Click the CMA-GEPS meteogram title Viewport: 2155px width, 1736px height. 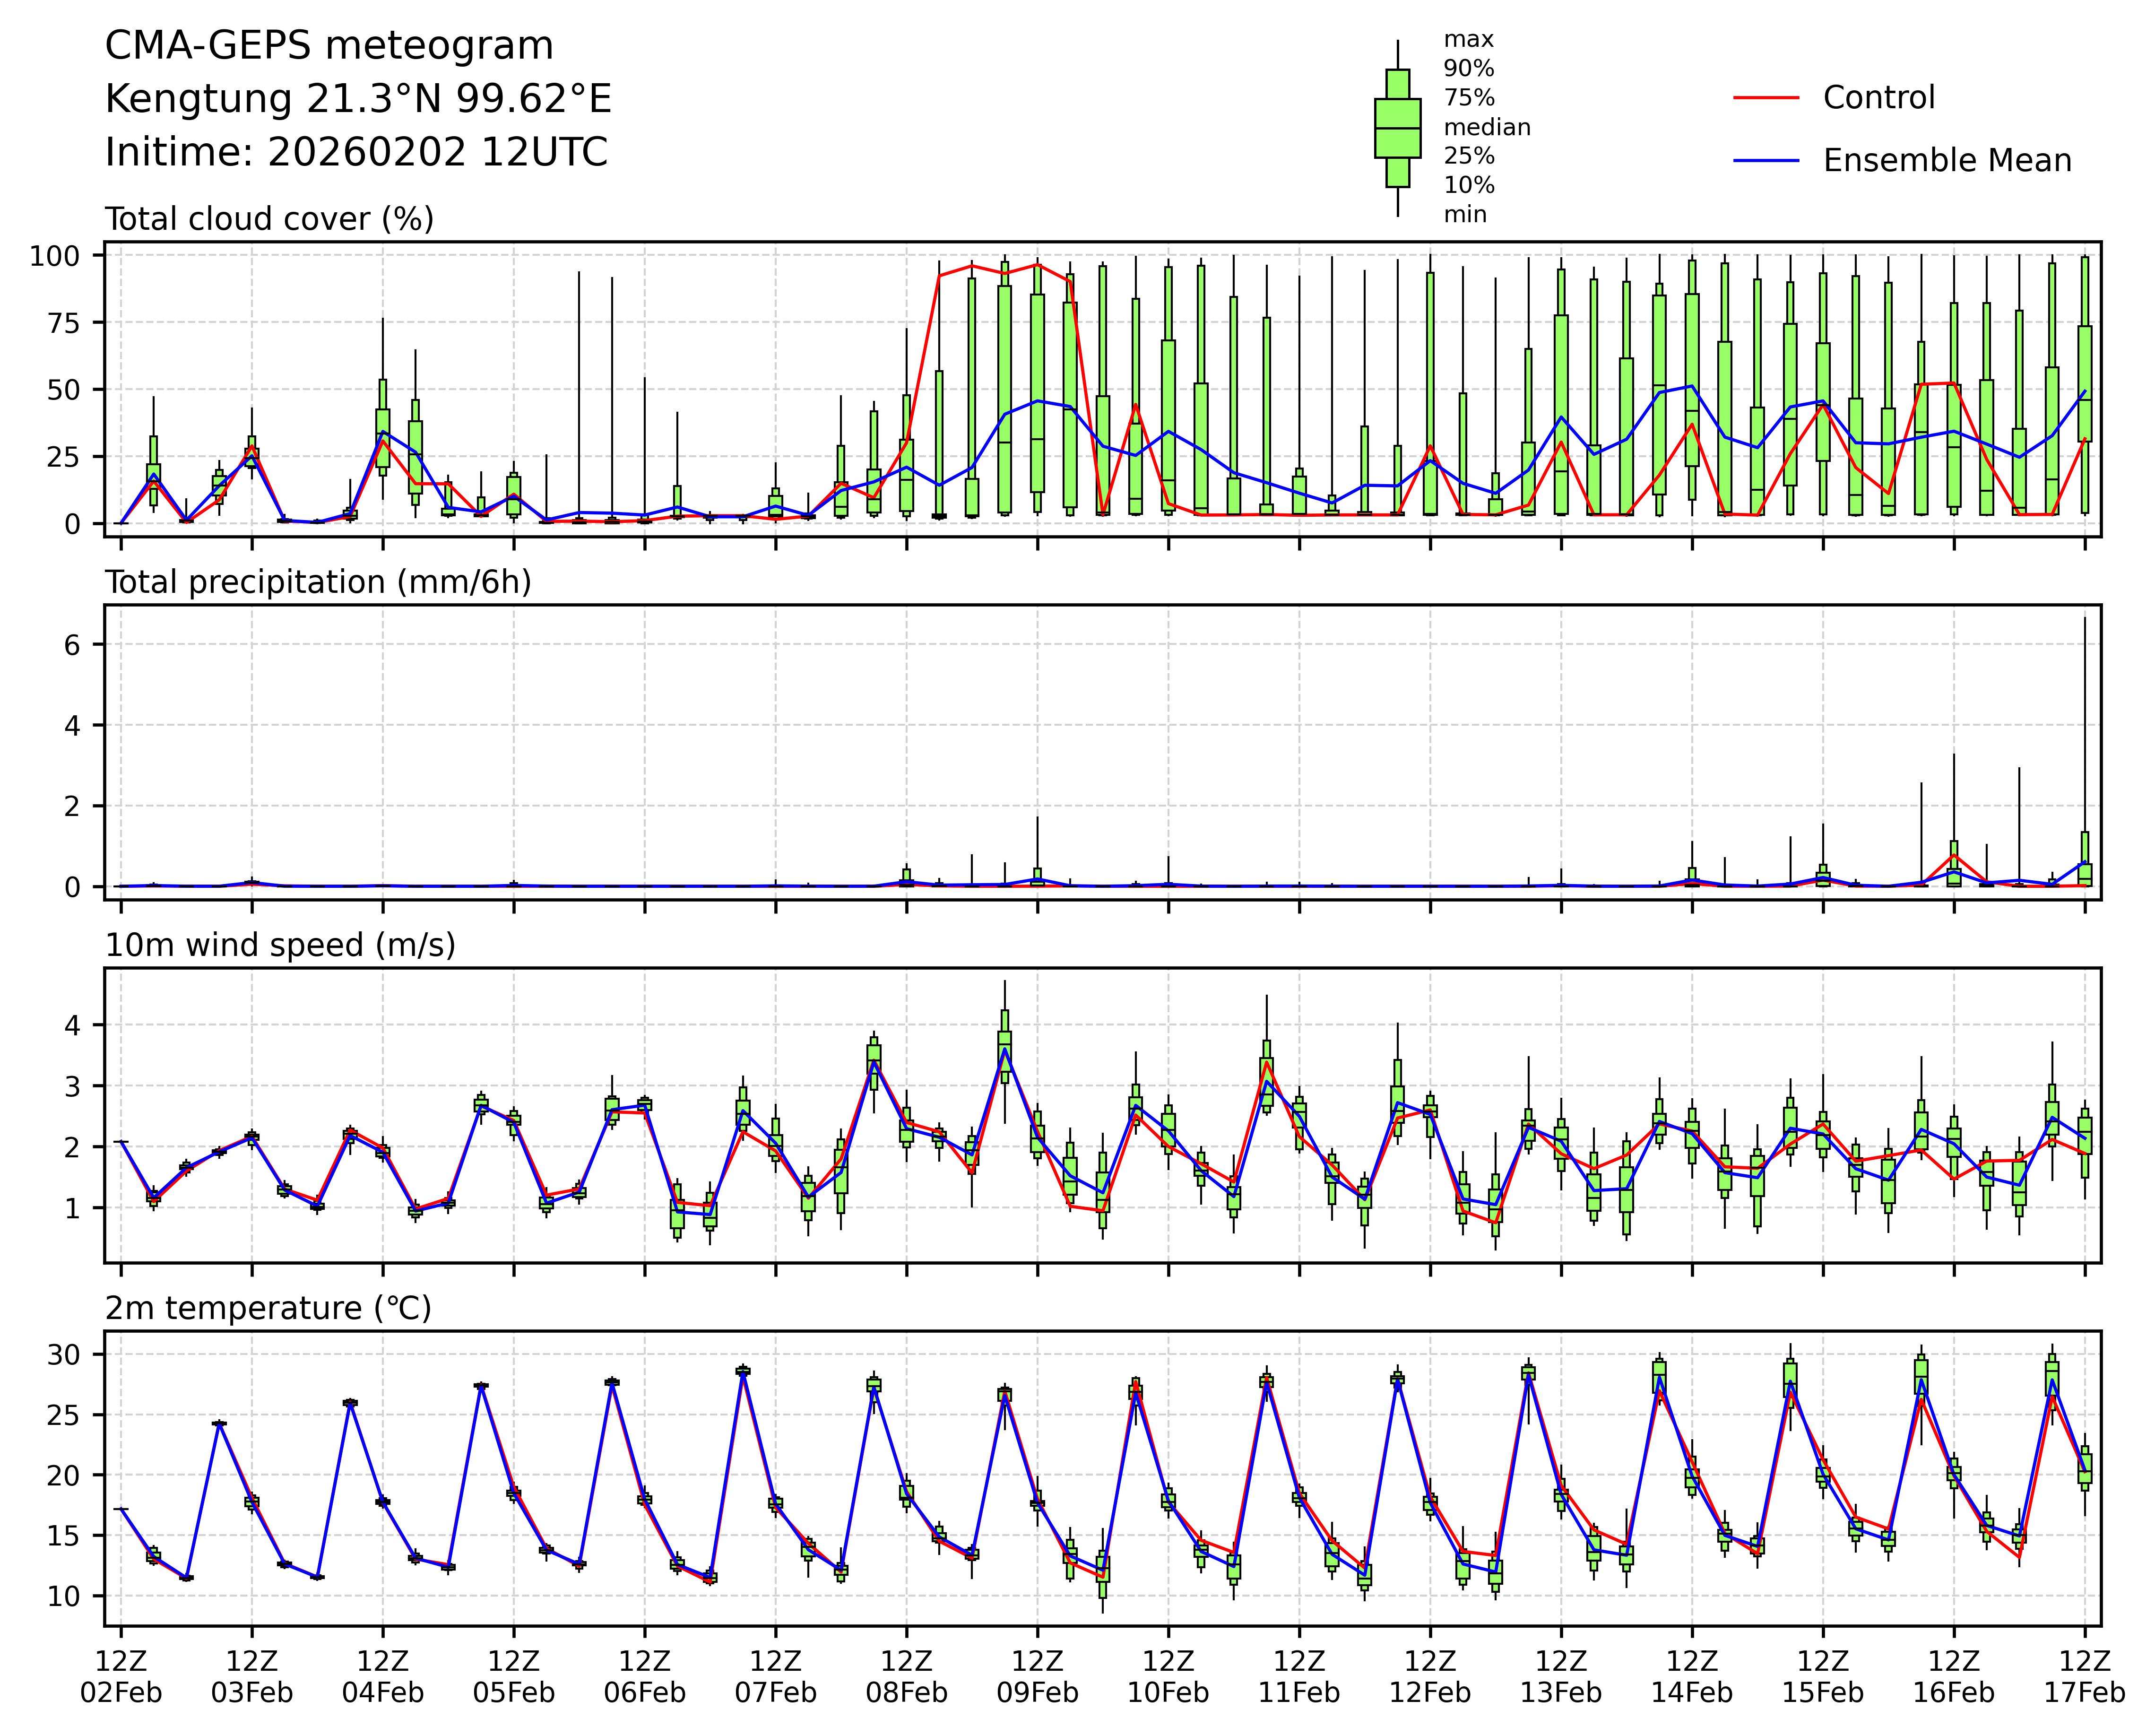coord(329,46)
